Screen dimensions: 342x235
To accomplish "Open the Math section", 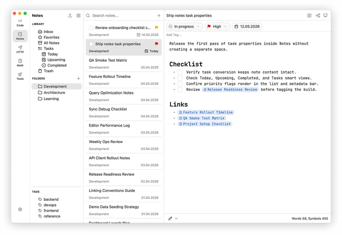I will (20, 63).
